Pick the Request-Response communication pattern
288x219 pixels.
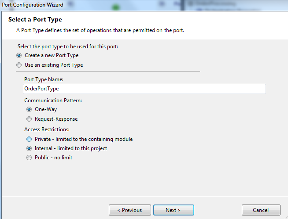click(x=29, y=119)
